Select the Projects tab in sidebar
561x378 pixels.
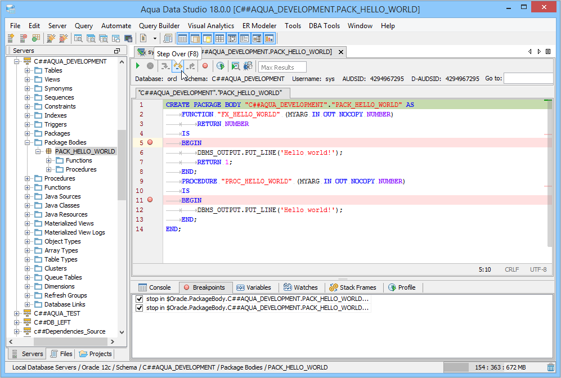[95, 354]
